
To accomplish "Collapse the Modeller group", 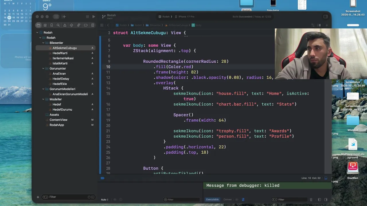I will tap(43, 99).
